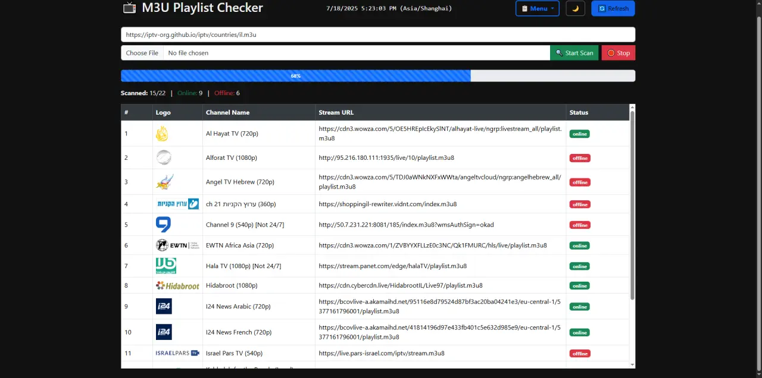This screenshot has height=378, width=762.
Task: Click the live.pars-israel.com stream URL
Action: point(382,353)
